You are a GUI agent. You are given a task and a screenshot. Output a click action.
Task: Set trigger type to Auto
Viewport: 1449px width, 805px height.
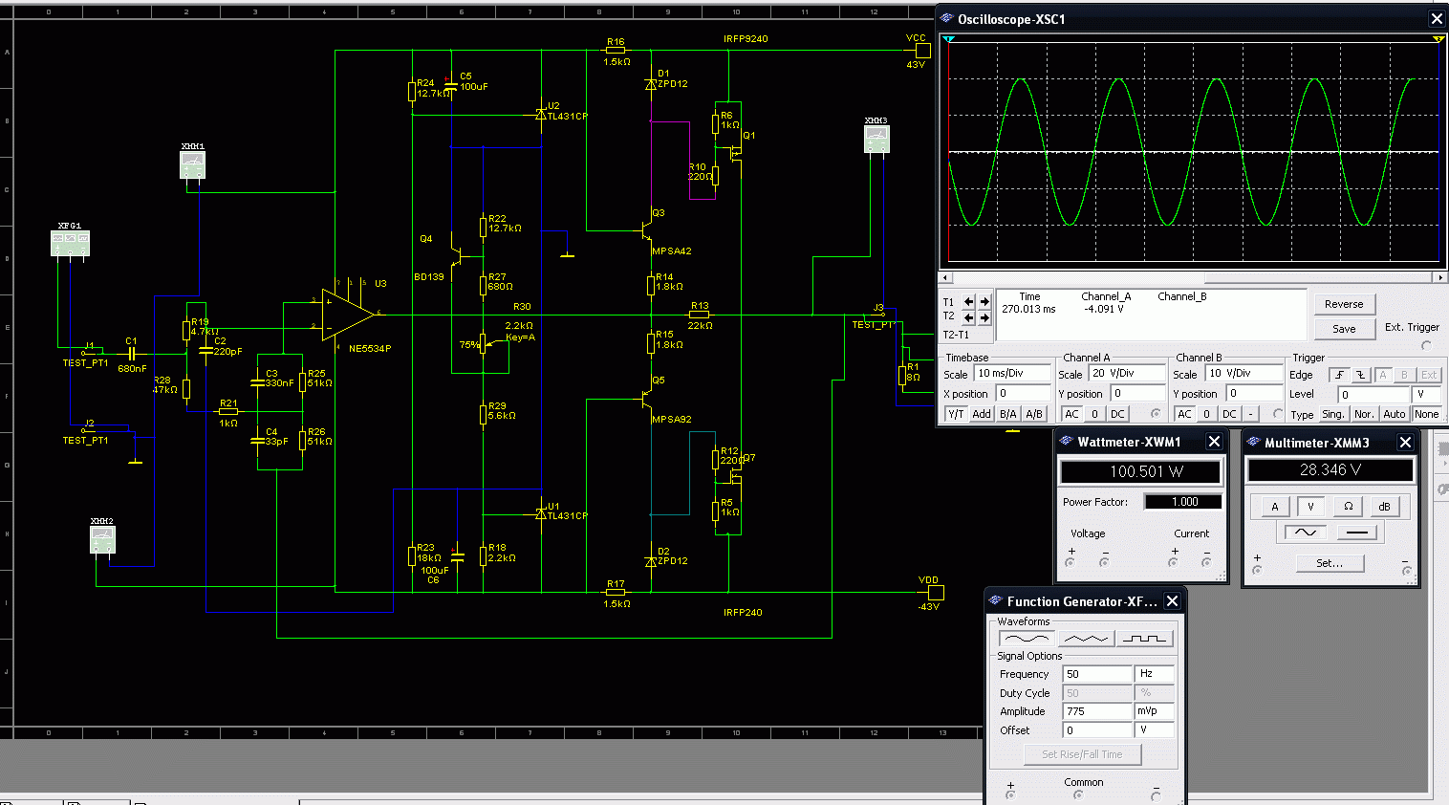tap(1394, 414)
